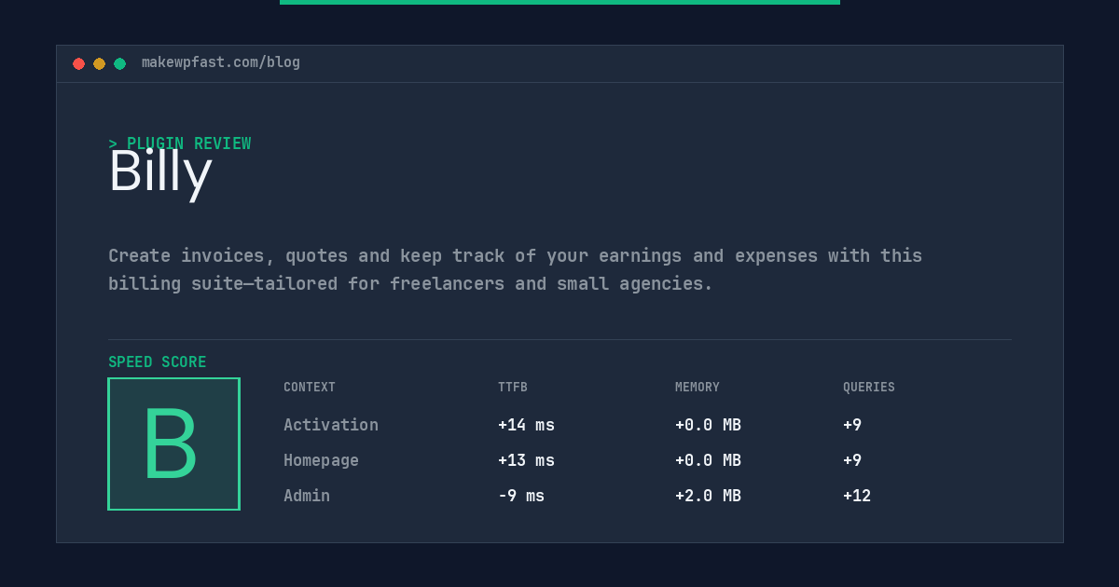Select the Homepage row label
The image size is (1119, 587).
[x=321, y=460]
